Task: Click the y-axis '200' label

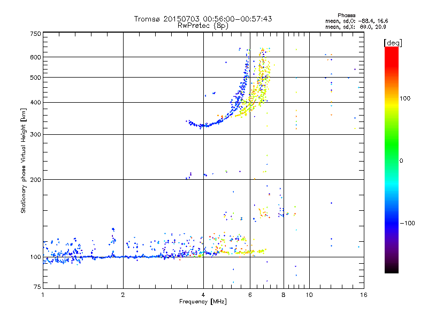Action: coord(35,180)
